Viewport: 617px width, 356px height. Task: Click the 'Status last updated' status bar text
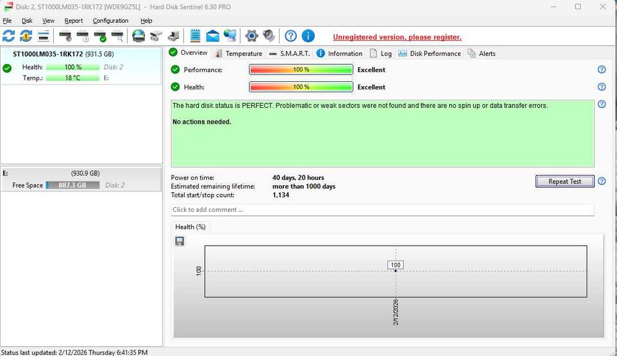click(x=75, y=352)
